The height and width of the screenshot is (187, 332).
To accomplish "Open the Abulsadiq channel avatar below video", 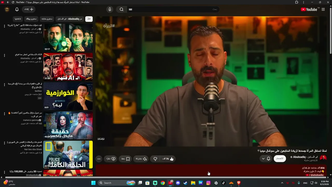I will [x=323, y=158].
